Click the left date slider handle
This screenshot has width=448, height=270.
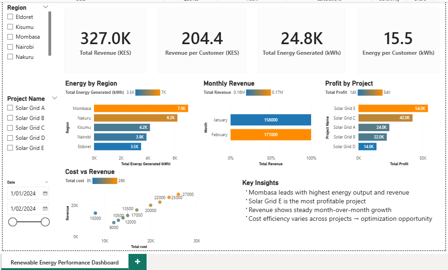click(x=12, y=222)
